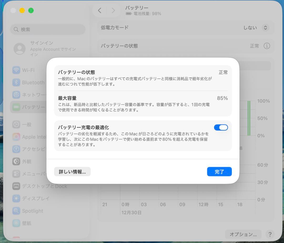Click the 完了 button to close dialog
The width and height of the screenshot is (284, 243).
click(219, 171)
